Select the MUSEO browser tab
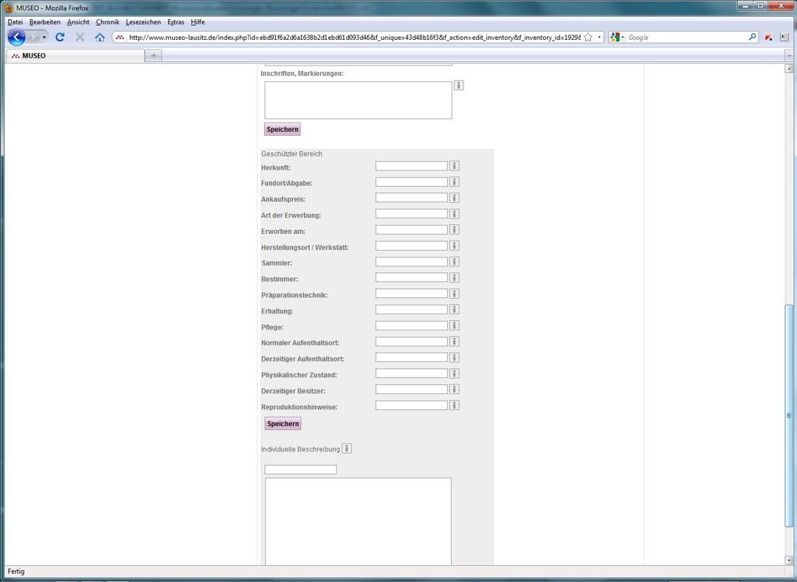Screen dimensions: 797x582 (75, 56)
